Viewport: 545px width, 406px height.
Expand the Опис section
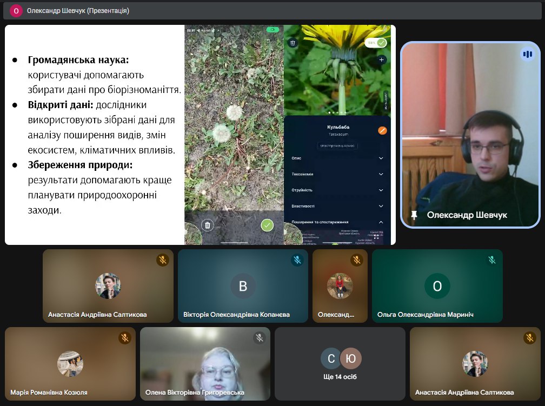pos(381,158)
